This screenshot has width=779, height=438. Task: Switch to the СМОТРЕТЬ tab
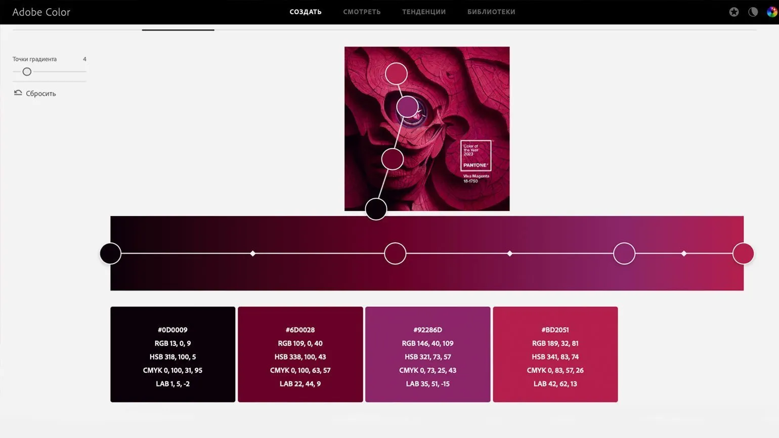click(x=362, y=12)
